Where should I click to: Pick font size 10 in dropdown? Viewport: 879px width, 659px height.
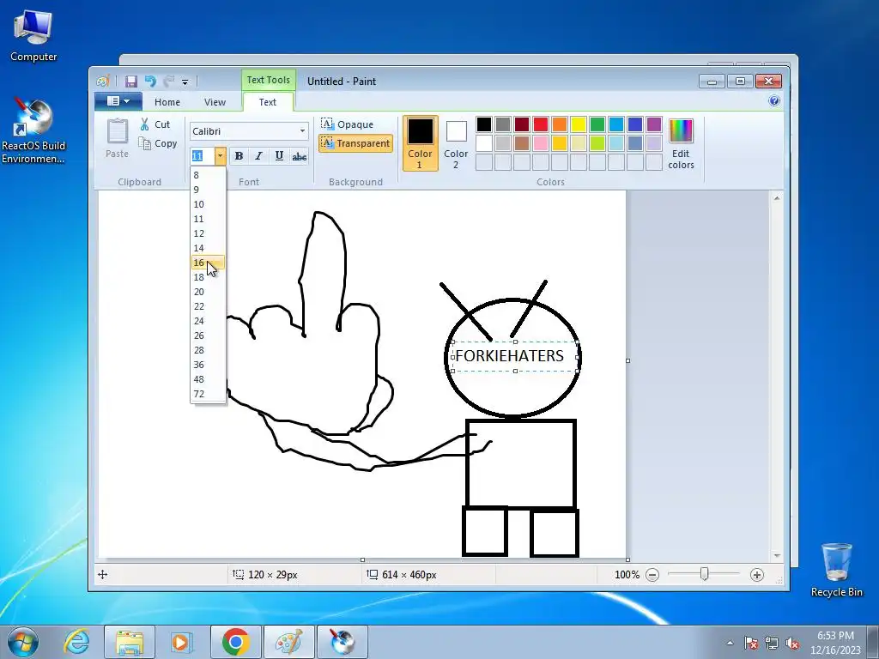coord(208,204)
